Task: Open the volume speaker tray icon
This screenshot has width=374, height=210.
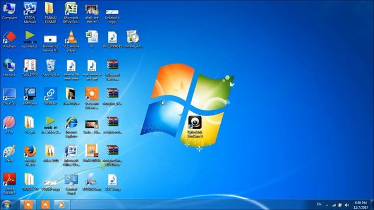Action: click(x=347, y=205)
